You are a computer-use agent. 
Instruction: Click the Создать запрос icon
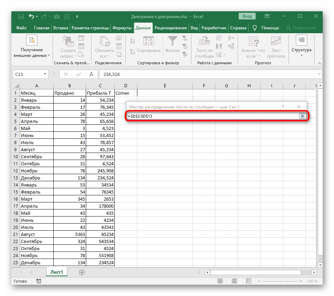[x=68, y=41]
